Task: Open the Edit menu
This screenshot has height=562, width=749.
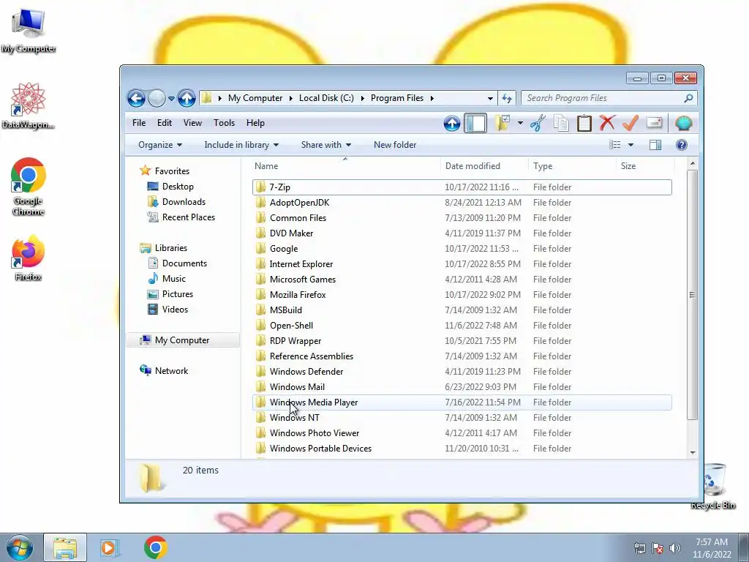Action: pyautogui.click(x=165, y=123)
